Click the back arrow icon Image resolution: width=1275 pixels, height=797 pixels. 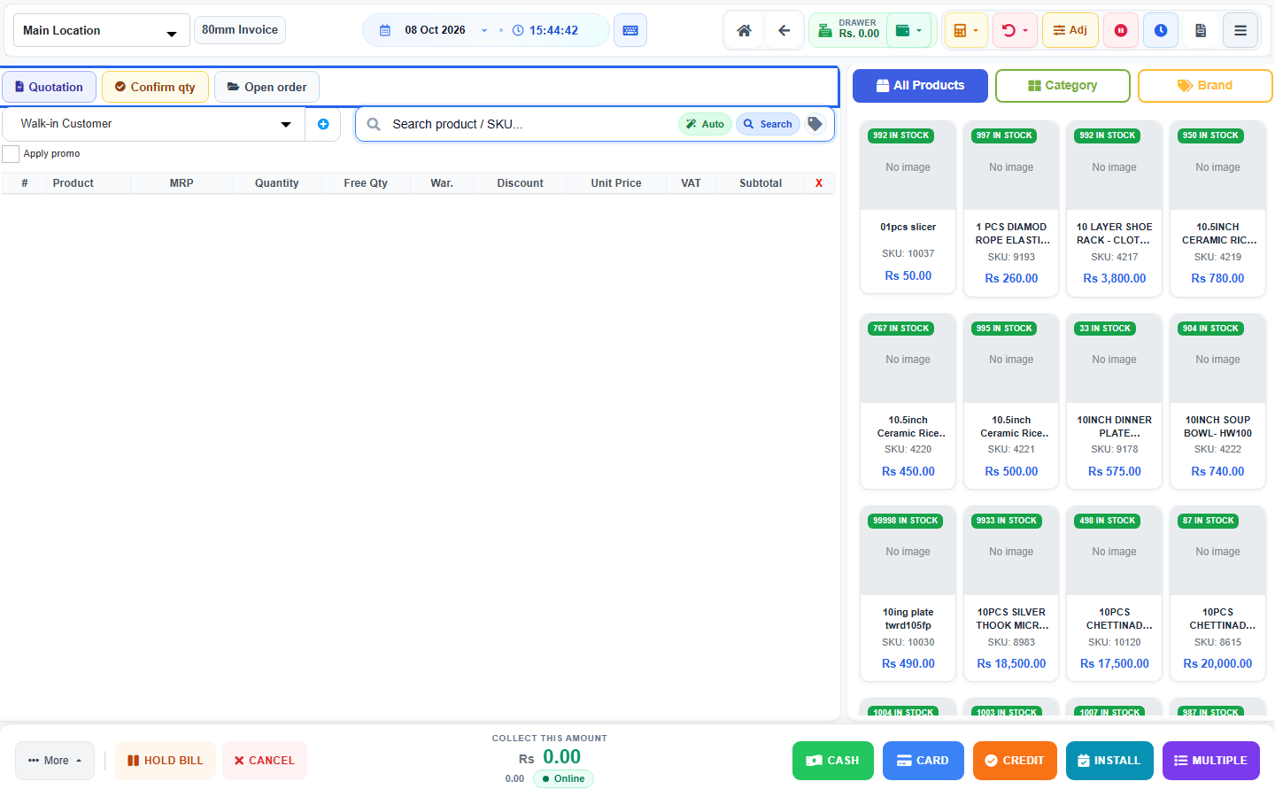(x=784, y=30)
